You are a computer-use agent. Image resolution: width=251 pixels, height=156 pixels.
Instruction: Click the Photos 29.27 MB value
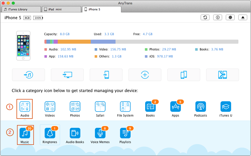[169, 49]
